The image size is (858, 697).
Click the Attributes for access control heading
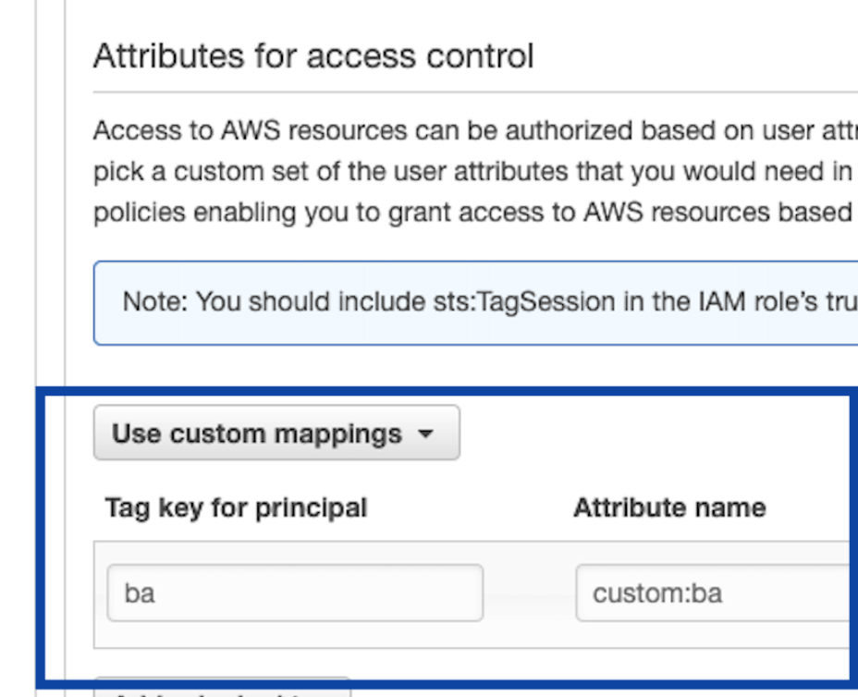227,55
